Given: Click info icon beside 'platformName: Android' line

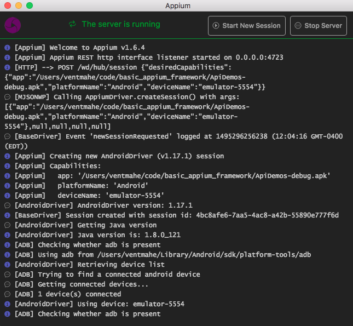Looking at the screenshot, I should pyautogui.click(x=7, y=186).
